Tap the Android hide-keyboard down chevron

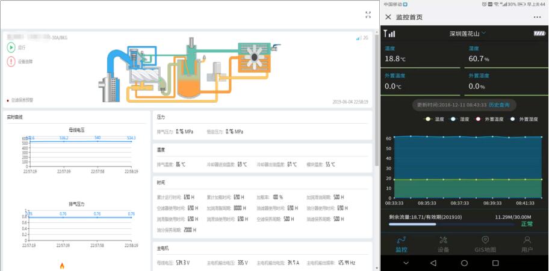[405, 263]
